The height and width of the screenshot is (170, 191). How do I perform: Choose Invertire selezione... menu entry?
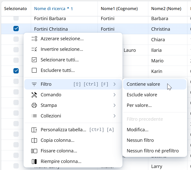click(x=73, y=49)
